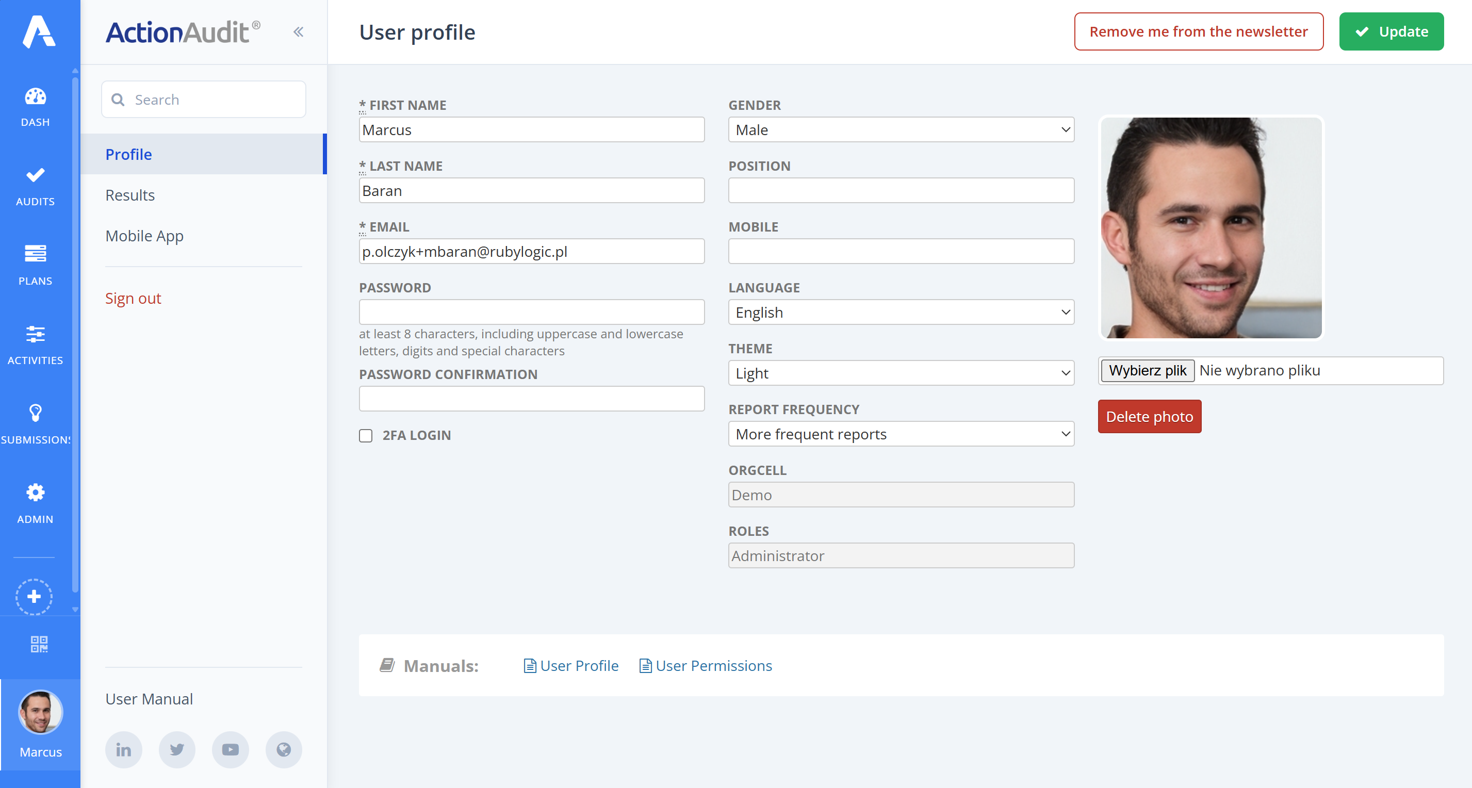Open the Theme dropdown
The image size is (1472, 788).
[901, 373]
